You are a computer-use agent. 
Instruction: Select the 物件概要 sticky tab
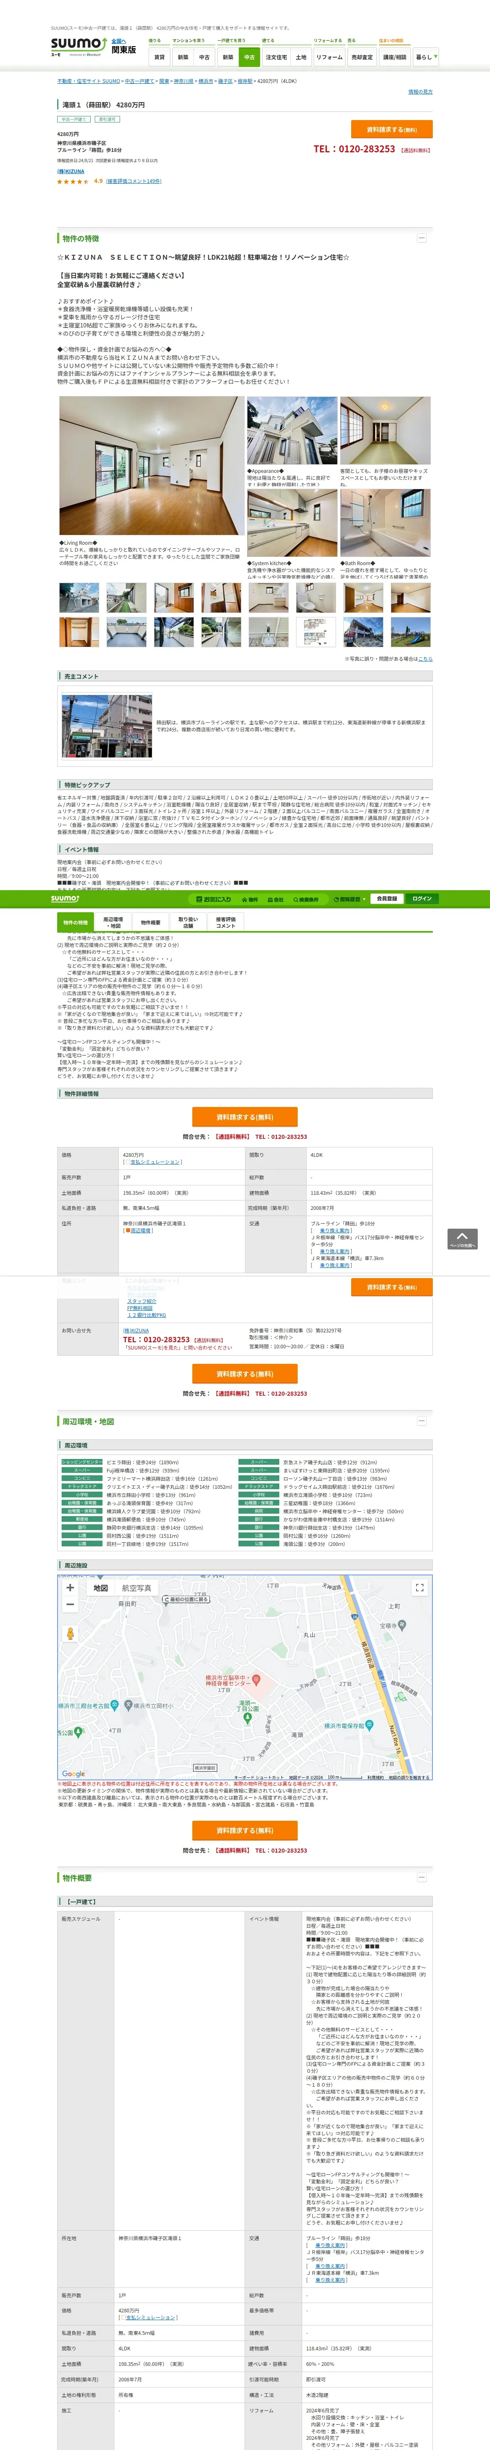(150, 922)
